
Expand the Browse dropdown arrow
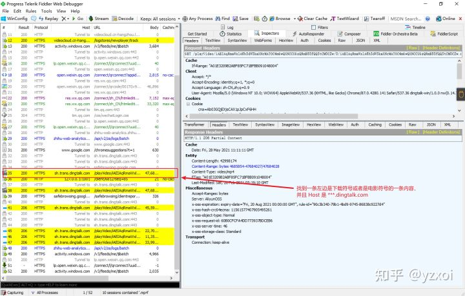pos(294,19)
